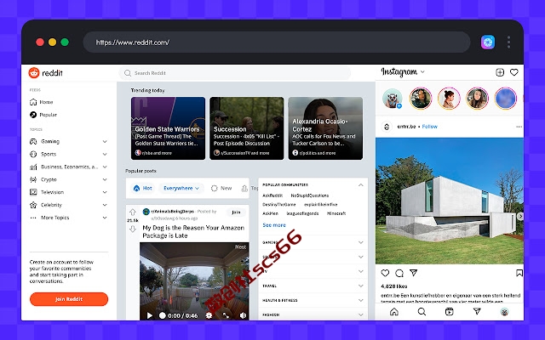
Task: Play the Reddit post video
Action: 150,315
